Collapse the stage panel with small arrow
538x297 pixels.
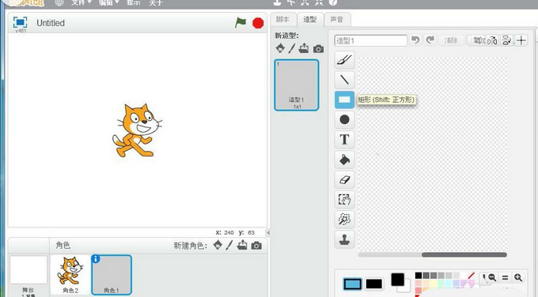268,232
